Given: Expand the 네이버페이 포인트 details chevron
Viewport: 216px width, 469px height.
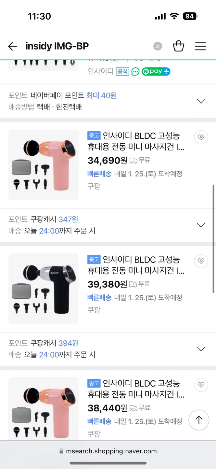Looking at the screenshot, I should pyautogui.click(x=200, y=101).
